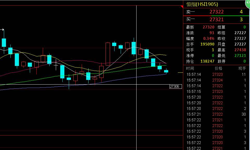Click the red triangle marker at chart top-right
This screenshot has height=150, width=250.
click(182, 6)
